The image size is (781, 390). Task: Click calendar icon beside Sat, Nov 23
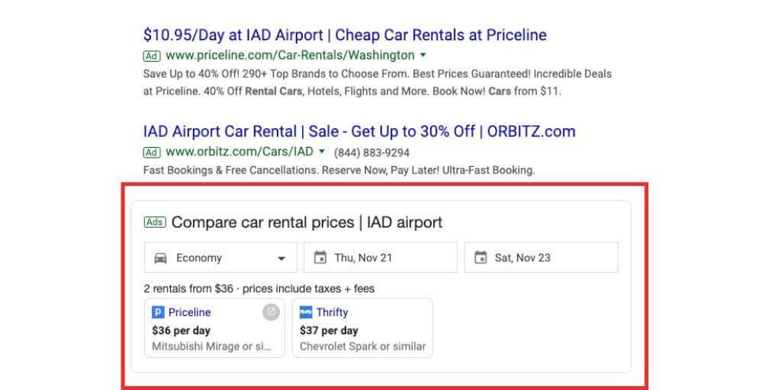pyautogui.click(x=480, y=257)
